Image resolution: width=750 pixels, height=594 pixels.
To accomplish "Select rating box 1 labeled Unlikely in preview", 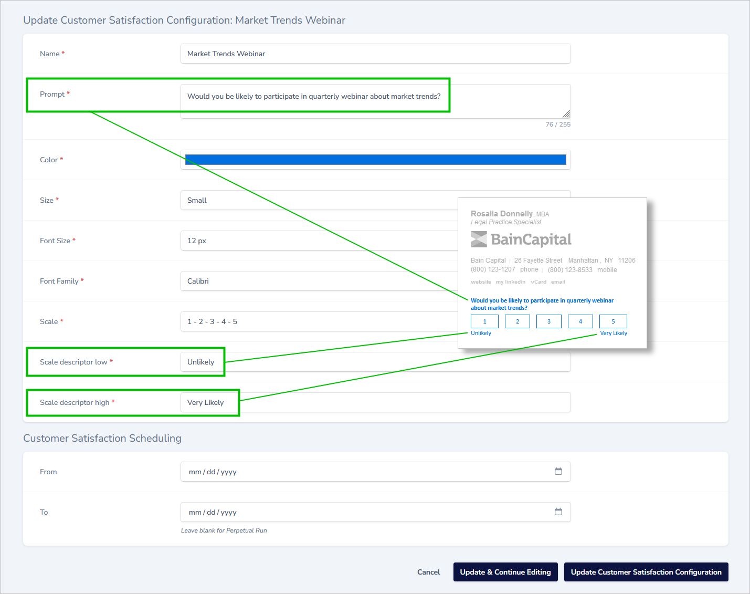I will click(x=484, y=321).
